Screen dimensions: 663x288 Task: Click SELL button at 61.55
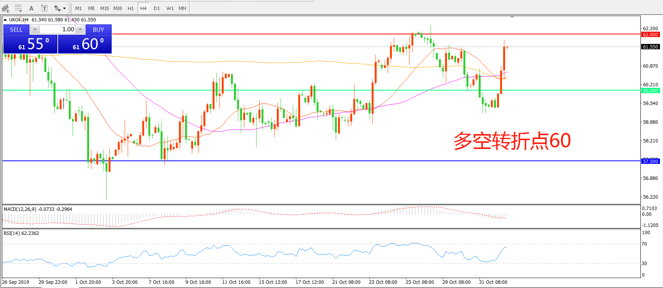click(30, 44)
